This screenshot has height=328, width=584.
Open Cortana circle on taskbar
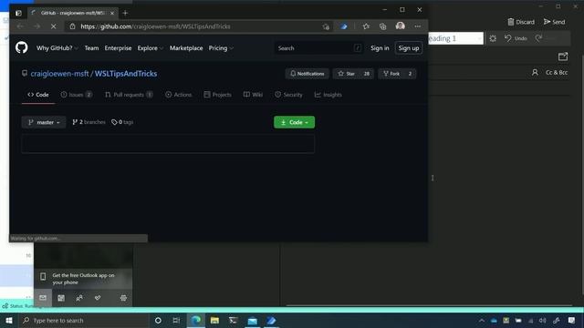pyautogui.click(x=158, y=320)
